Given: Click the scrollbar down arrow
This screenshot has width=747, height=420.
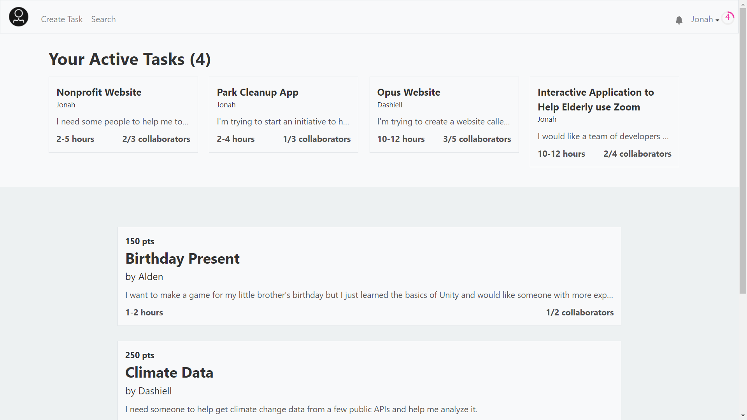Looking at the screenshot, I should click(743, 416).
